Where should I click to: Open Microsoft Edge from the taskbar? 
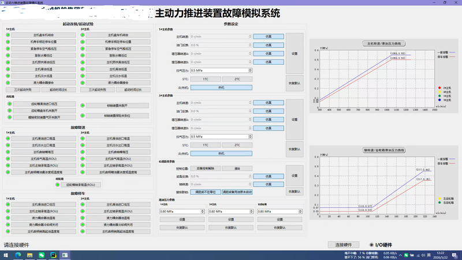(18, 255)
